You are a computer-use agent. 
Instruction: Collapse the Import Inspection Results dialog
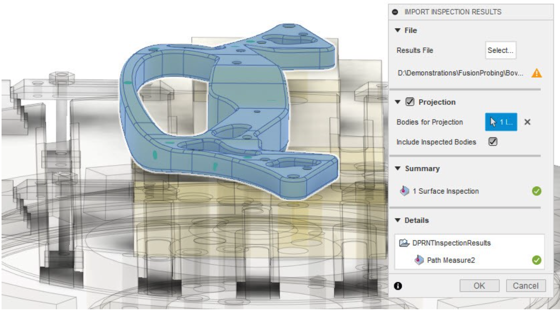point(396,12)
